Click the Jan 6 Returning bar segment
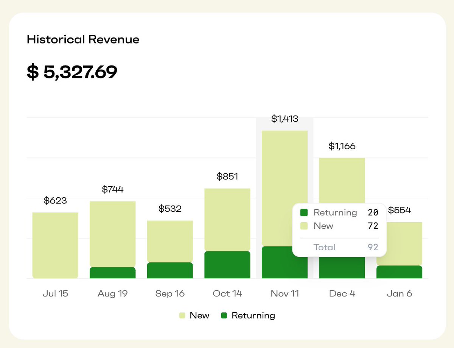 pos(400,272)
